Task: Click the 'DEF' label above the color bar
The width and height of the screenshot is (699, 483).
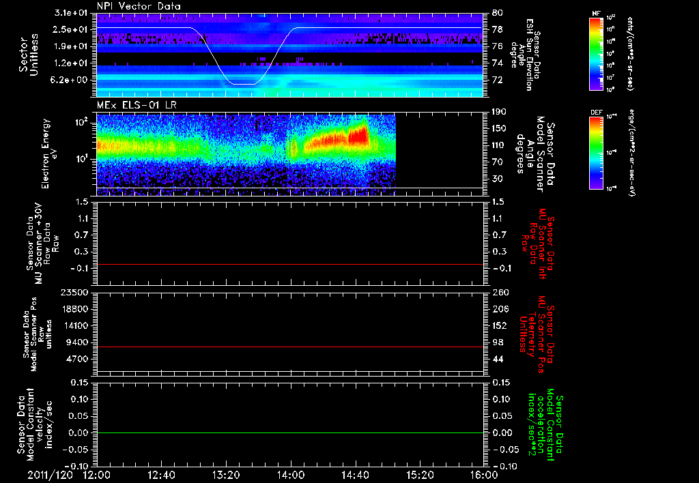Action: (x=596, y=113)
